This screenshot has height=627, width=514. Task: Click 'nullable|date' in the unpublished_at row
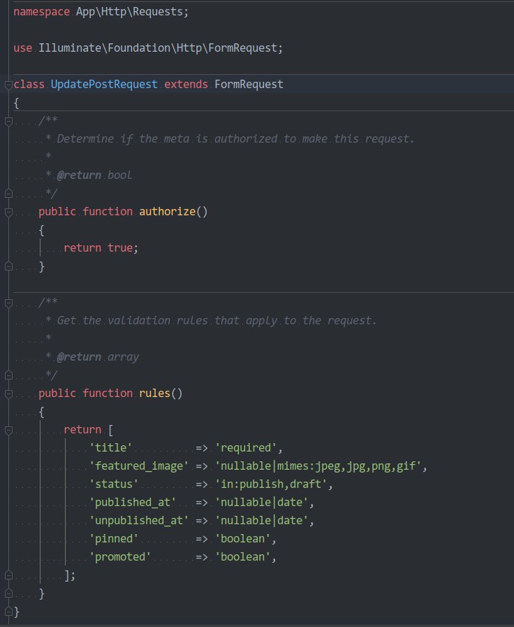pos(262,521)
